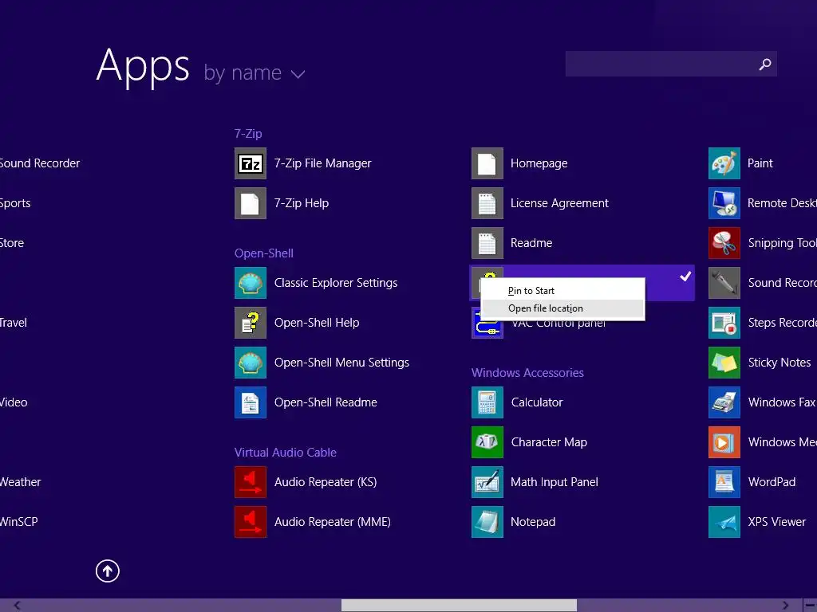
Task: Launch Windows Media Player icon
Action: point(724,441)
